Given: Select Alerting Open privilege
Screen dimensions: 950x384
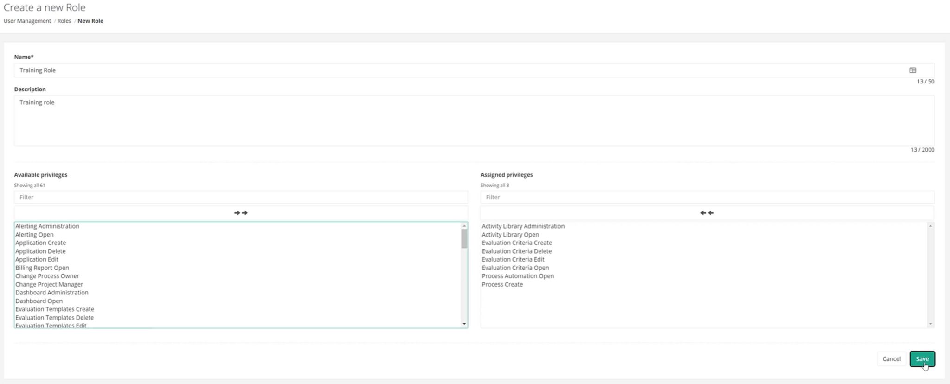Looking at the screenshot, I should coord(34,235).
